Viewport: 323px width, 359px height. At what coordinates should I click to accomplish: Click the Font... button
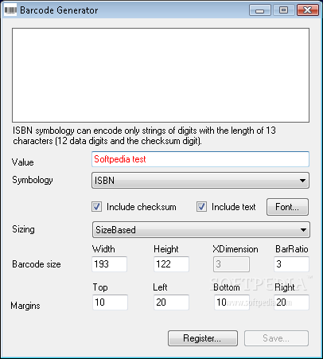coord(287,207)
